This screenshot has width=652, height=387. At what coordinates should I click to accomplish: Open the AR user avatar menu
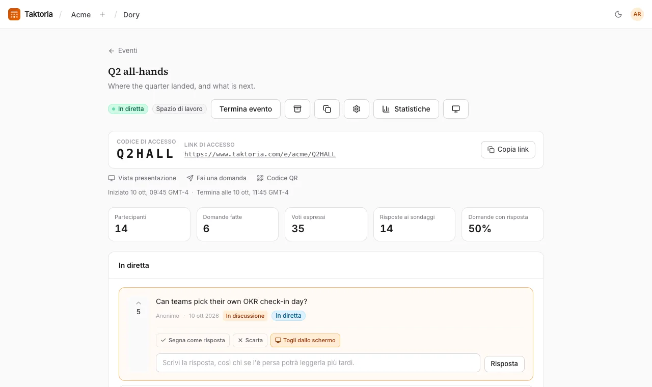[x=637, y=14]
